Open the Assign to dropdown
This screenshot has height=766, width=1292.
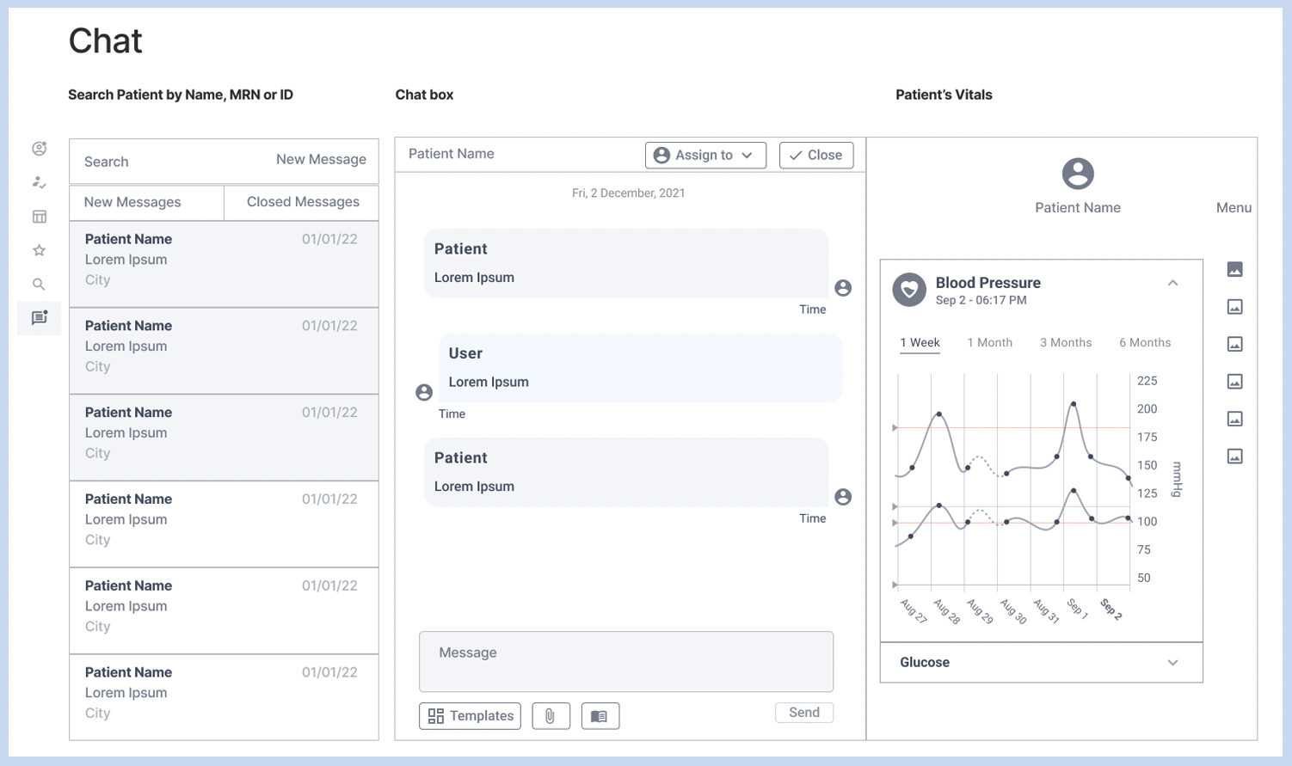(705, 155)
